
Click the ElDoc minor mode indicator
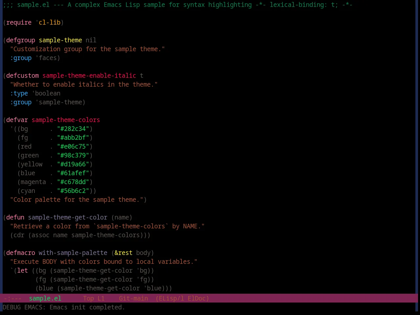pyautogui.click(x=198, y=298)
